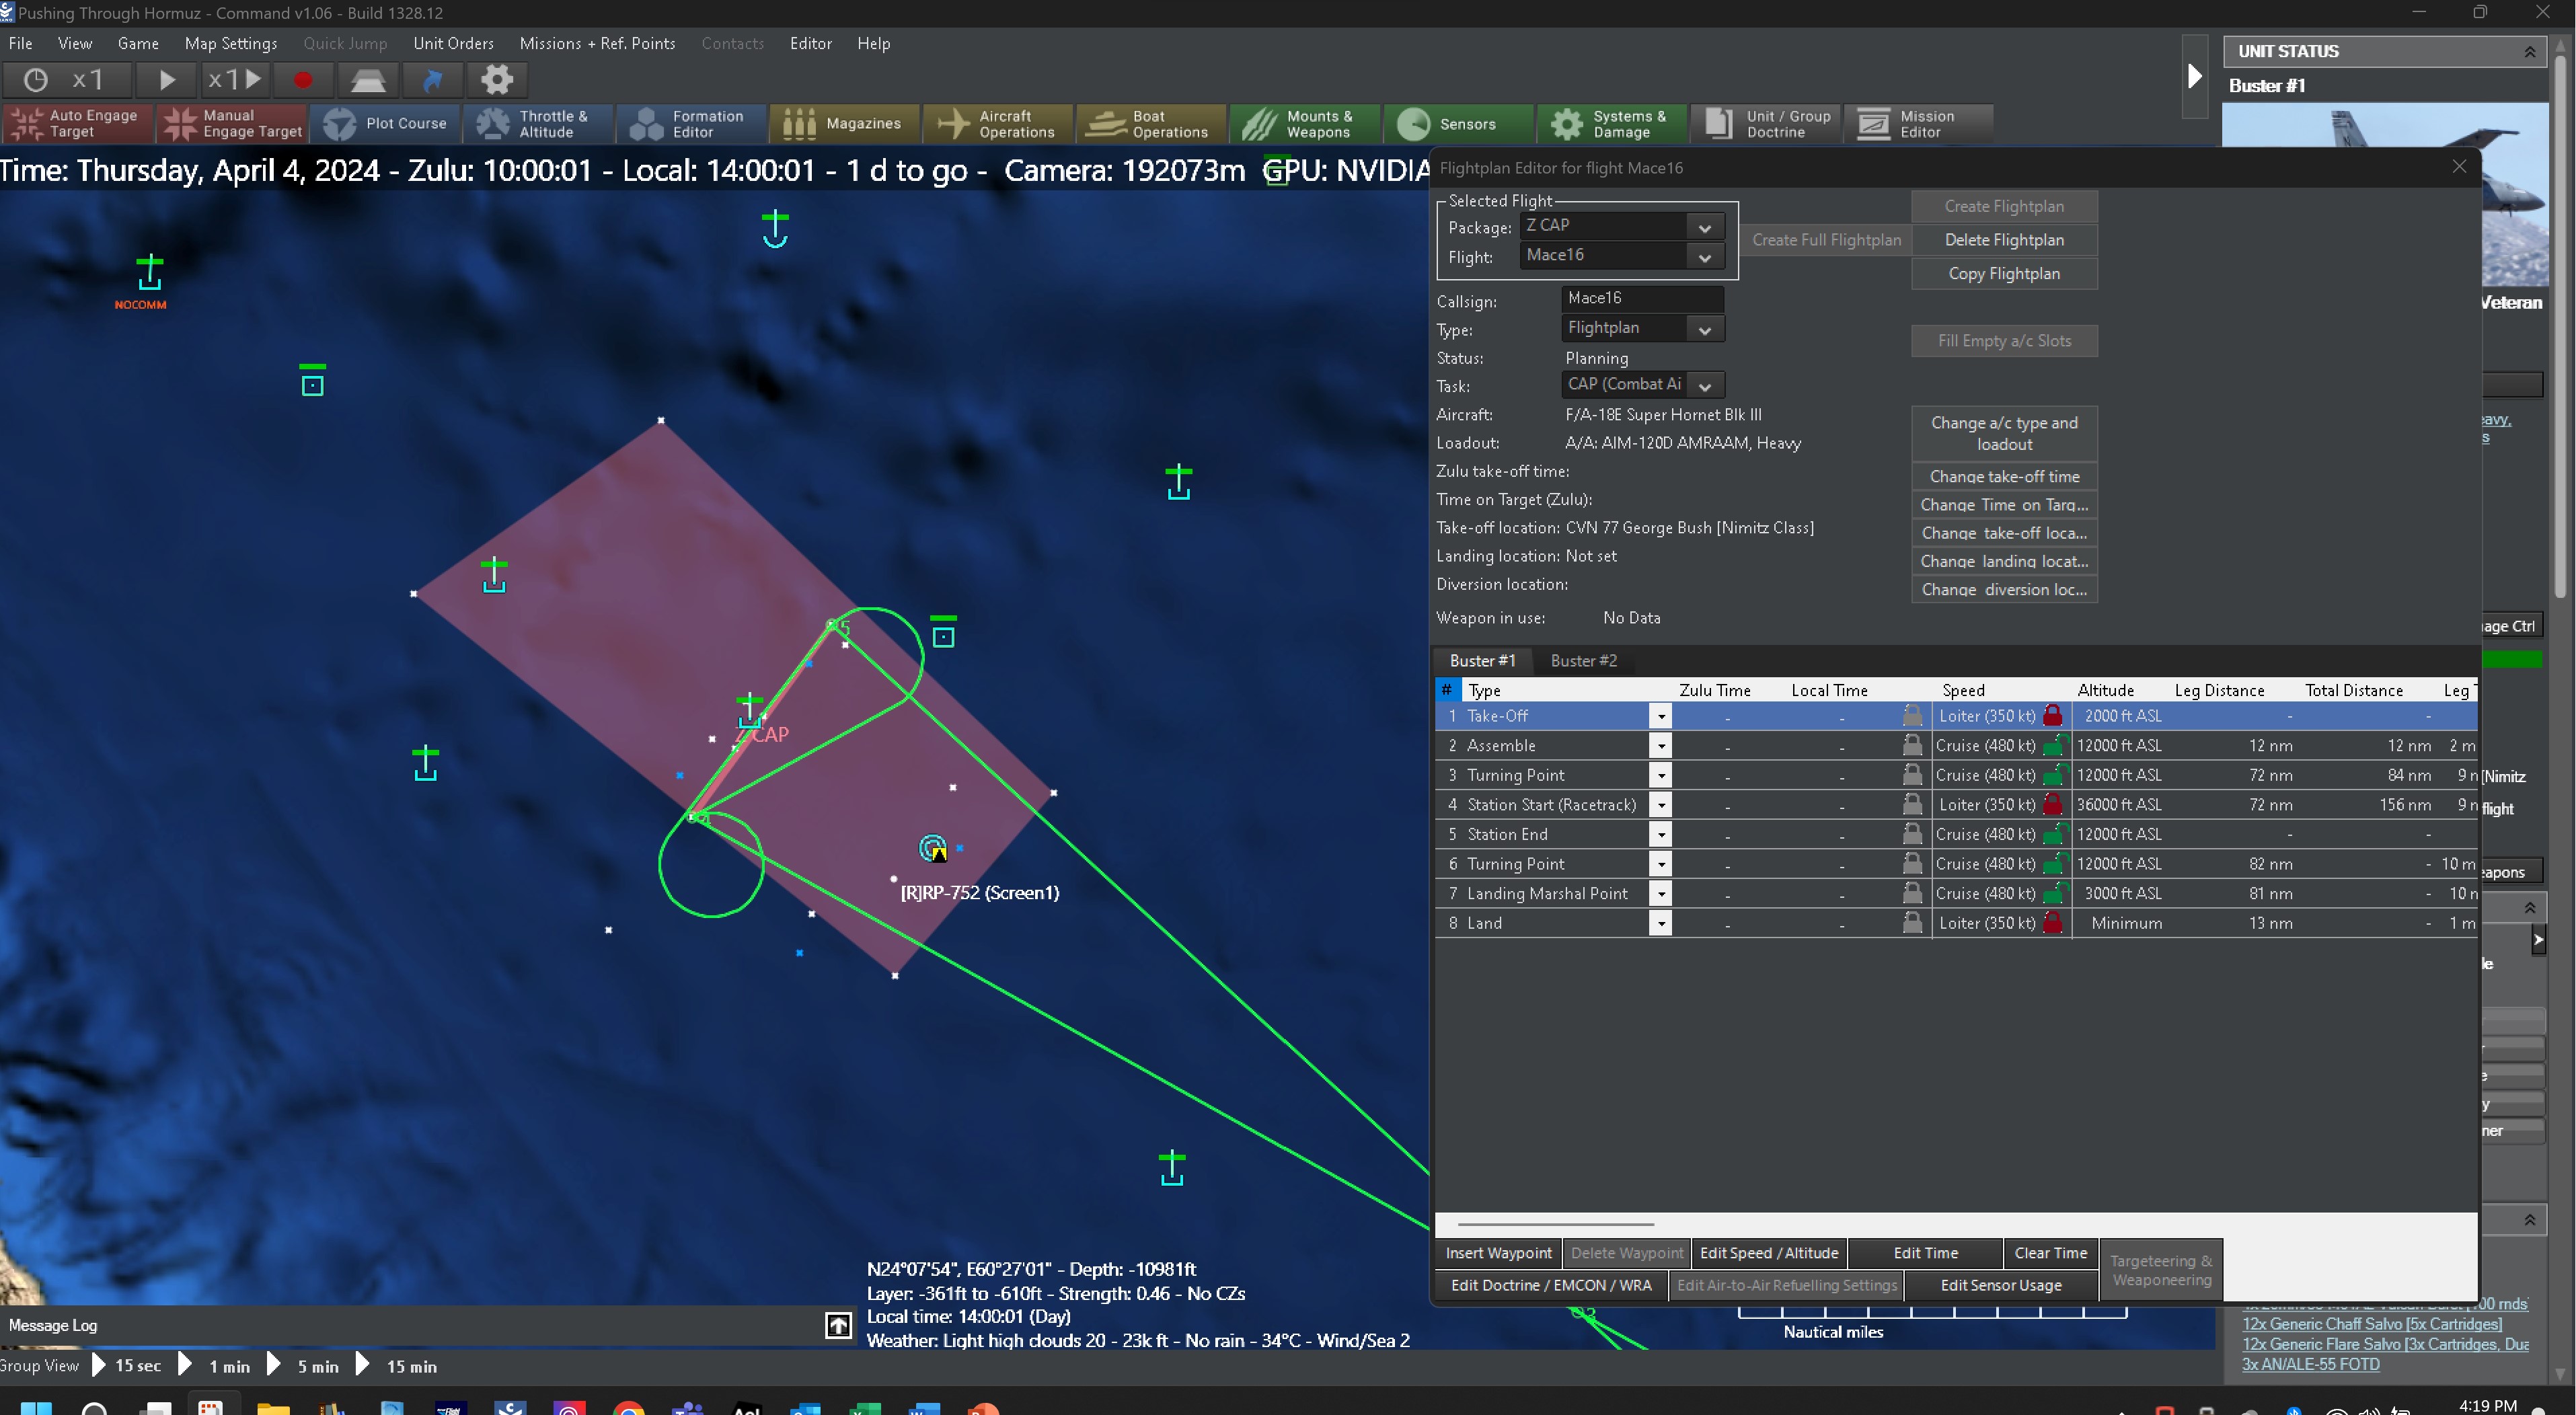Open the Mission Editor
The width and height of the screenshot is (2576, 1415).
coord(1919,124)
